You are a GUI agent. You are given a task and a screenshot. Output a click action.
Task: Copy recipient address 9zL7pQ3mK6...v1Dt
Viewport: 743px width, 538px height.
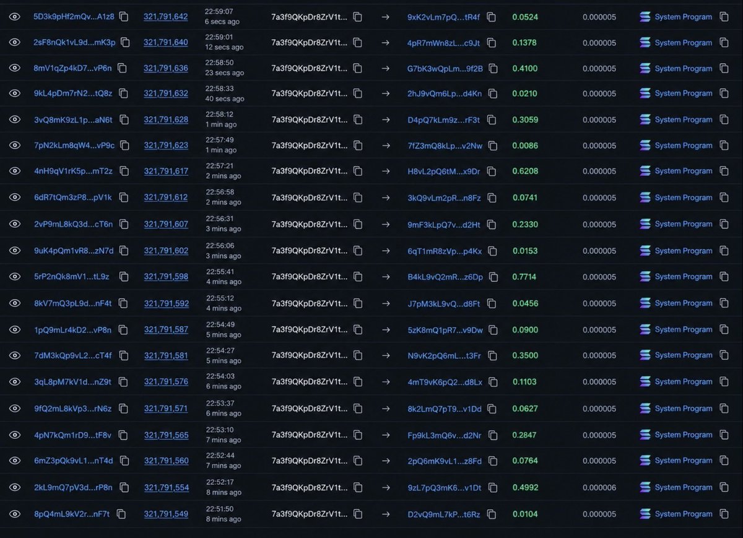(492, 488)
